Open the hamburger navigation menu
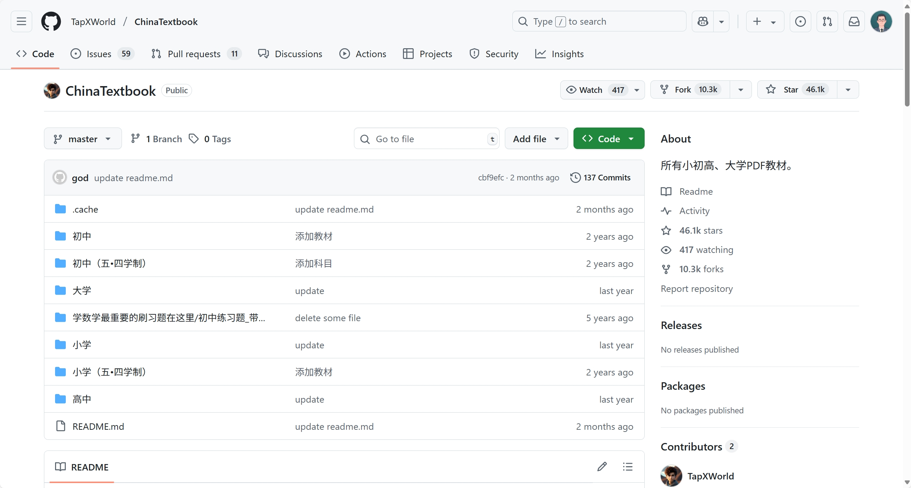 tap(21, 21)
